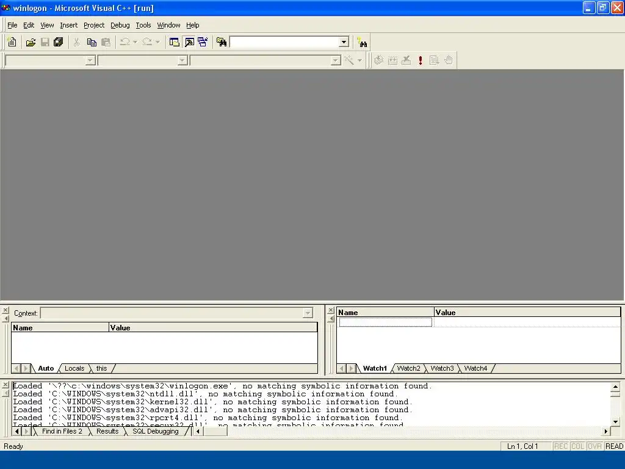Open the third WizardBar members combo dropdown
The height and width of the screenshot is (469, 625).
336,60
